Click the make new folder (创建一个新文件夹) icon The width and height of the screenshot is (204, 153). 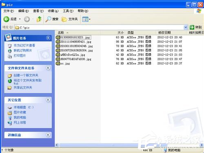pyautogui.click(x=9, y=75)
